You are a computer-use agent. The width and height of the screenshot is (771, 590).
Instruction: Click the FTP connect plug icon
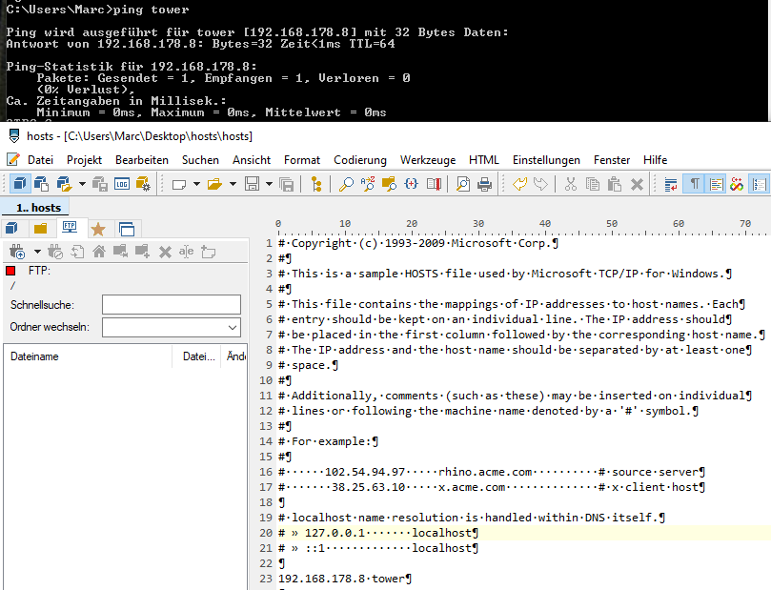[x=17, y=252]
